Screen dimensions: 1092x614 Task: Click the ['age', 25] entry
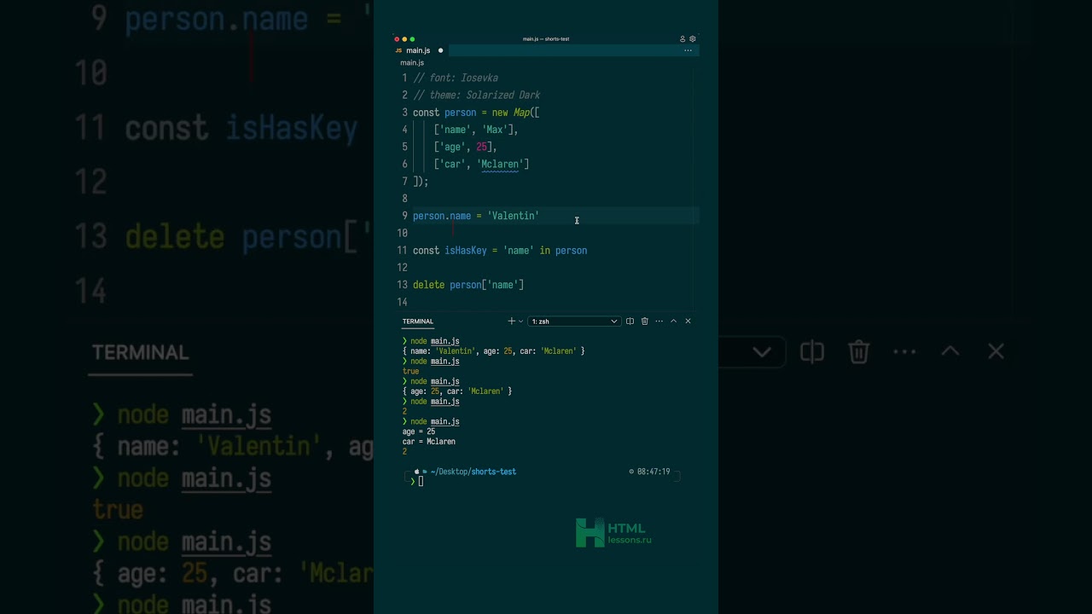[x=465, y=147]
